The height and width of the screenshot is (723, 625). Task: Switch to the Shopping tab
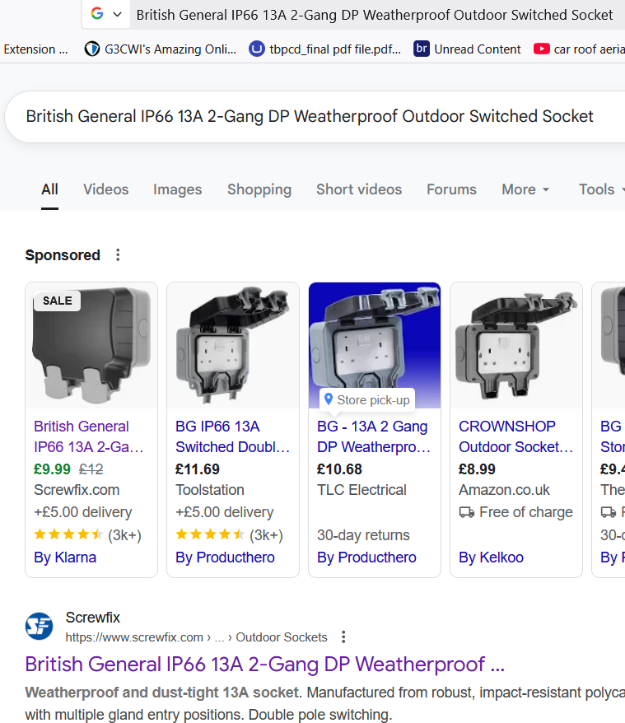pyautogui.click(x=259, y=189)
